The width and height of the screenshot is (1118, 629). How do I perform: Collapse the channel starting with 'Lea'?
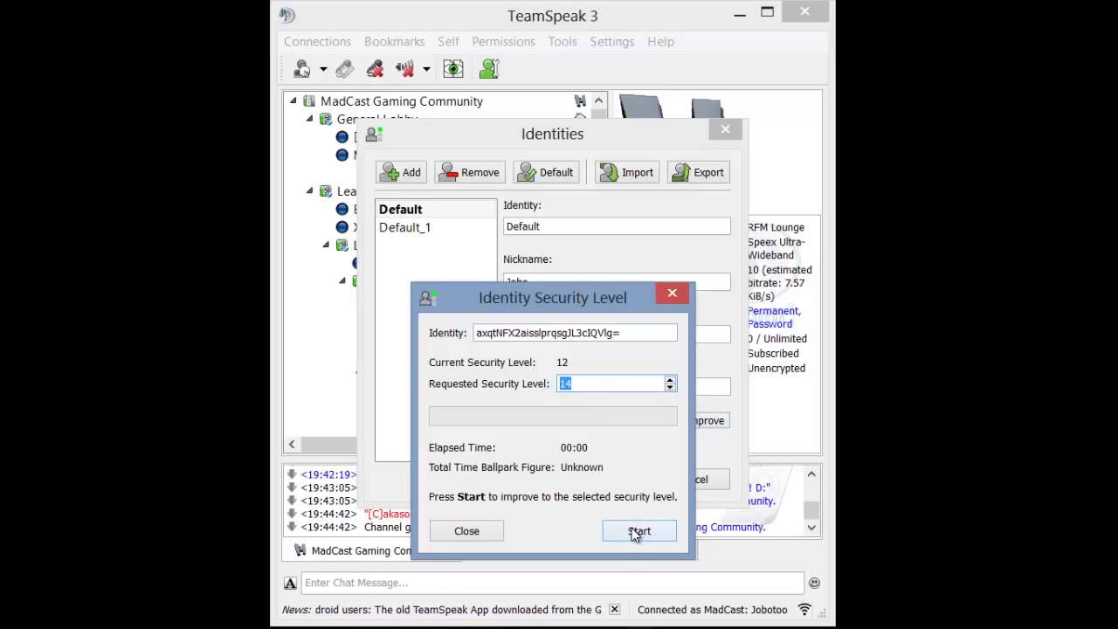click(x=309, y=191)
